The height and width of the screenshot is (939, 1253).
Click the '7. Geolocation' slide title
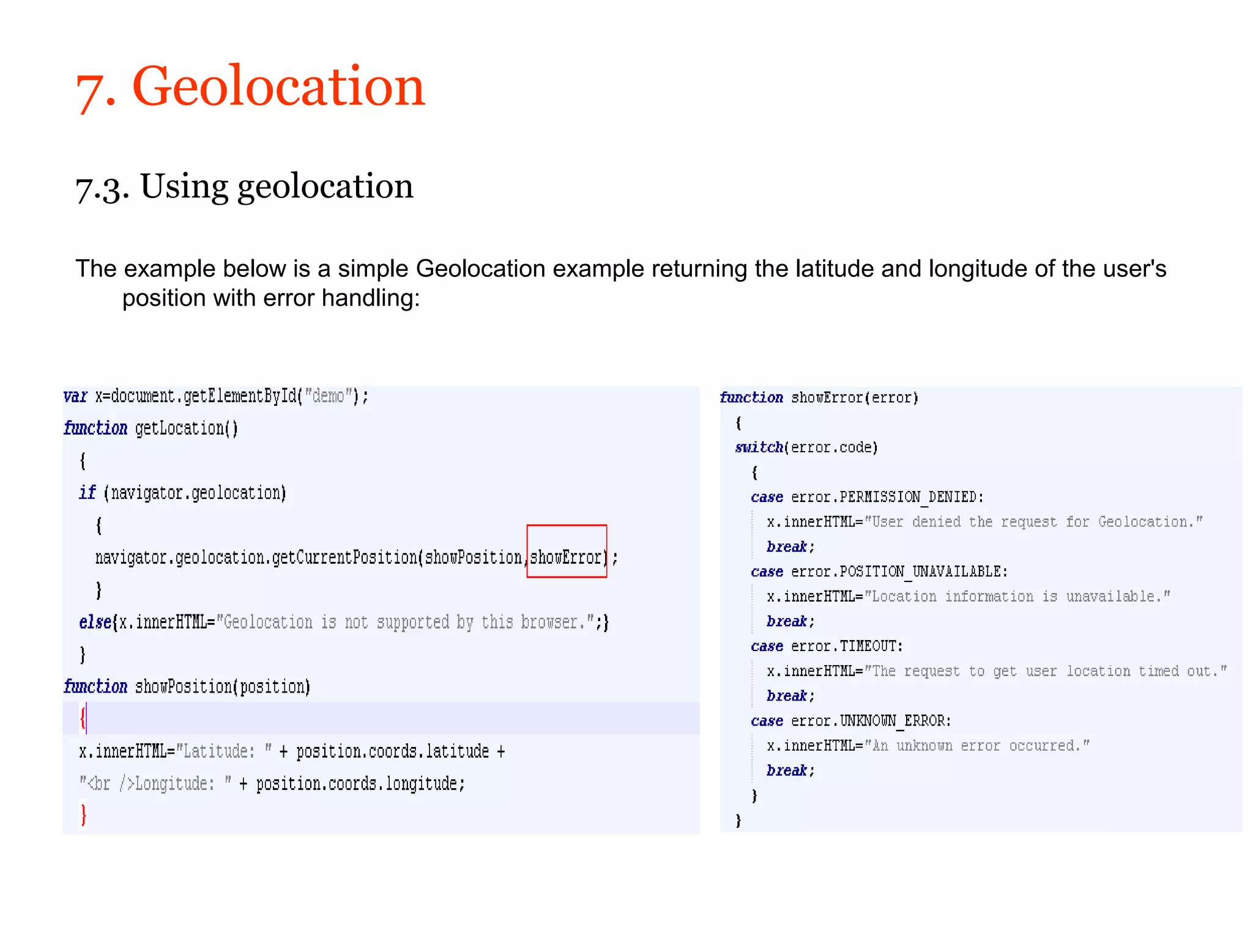pos(250,87)
